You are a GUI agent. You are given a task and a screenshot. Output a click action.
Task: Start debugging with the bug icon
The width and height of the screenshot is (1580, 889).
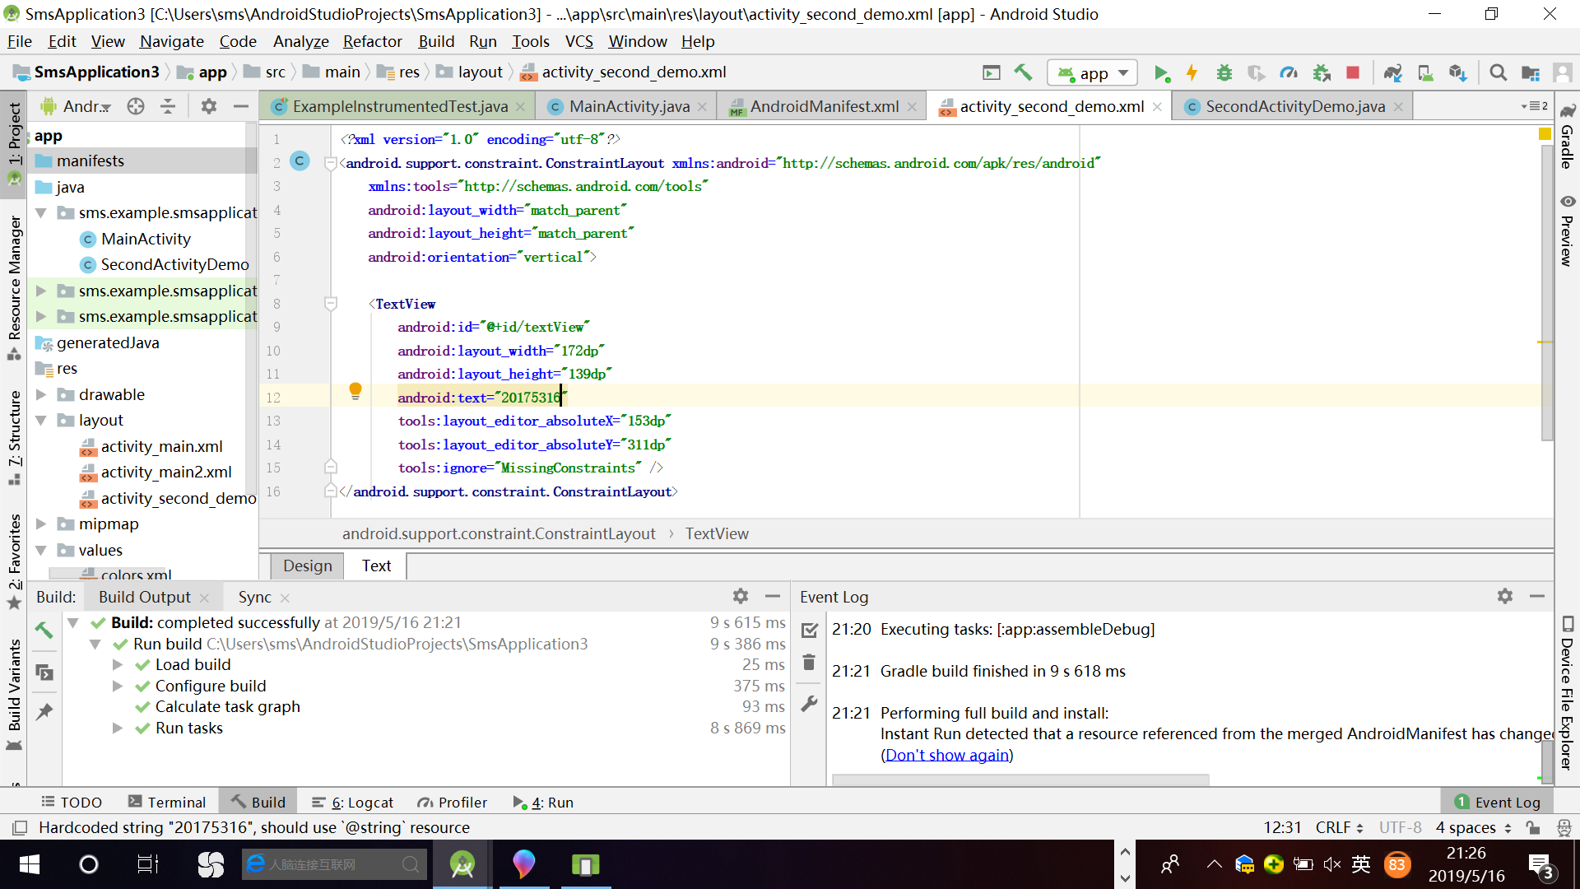pyautogui.click(x=1224, y=72)
